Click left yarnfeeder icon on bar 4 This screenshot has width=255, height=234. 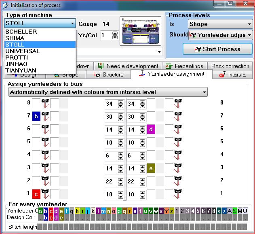click(45, 155)
